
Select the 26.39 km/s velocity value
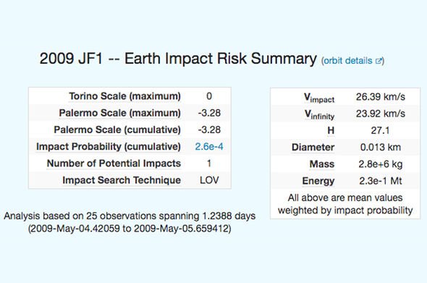381,97
